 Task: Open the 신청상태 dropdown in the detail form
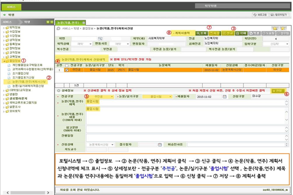tap(100, 145)
